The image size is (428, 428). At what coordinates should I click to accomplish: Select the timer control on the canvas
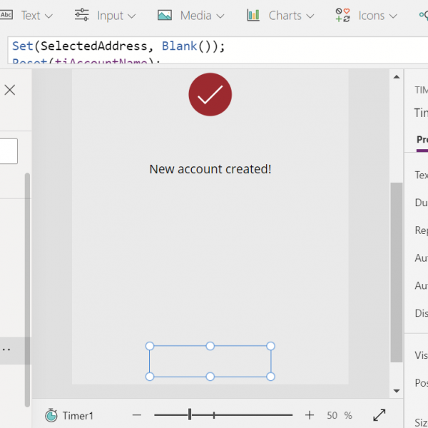[210, 362]
